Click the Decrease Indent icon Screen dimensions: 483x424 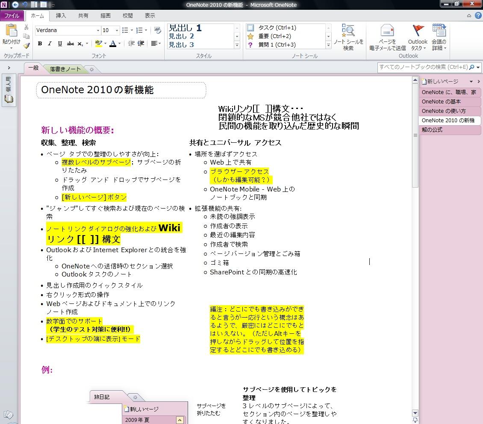131,44
